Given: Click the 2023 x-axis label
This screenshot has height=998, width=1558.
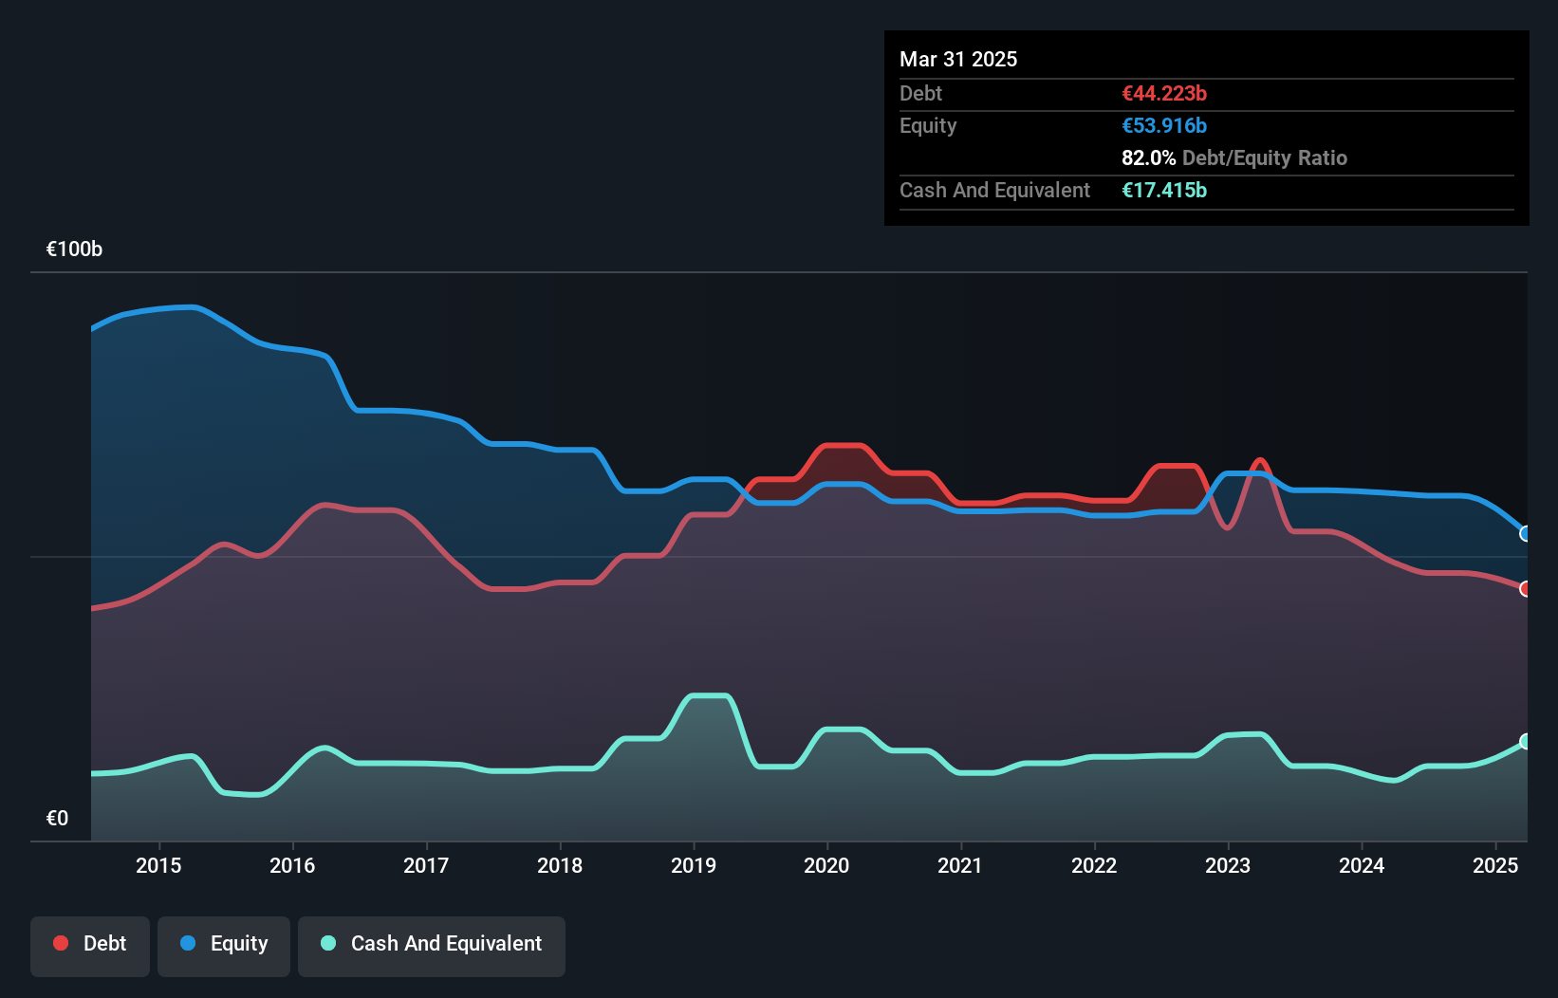Looking at the screenshot, I should point(1228,865).
